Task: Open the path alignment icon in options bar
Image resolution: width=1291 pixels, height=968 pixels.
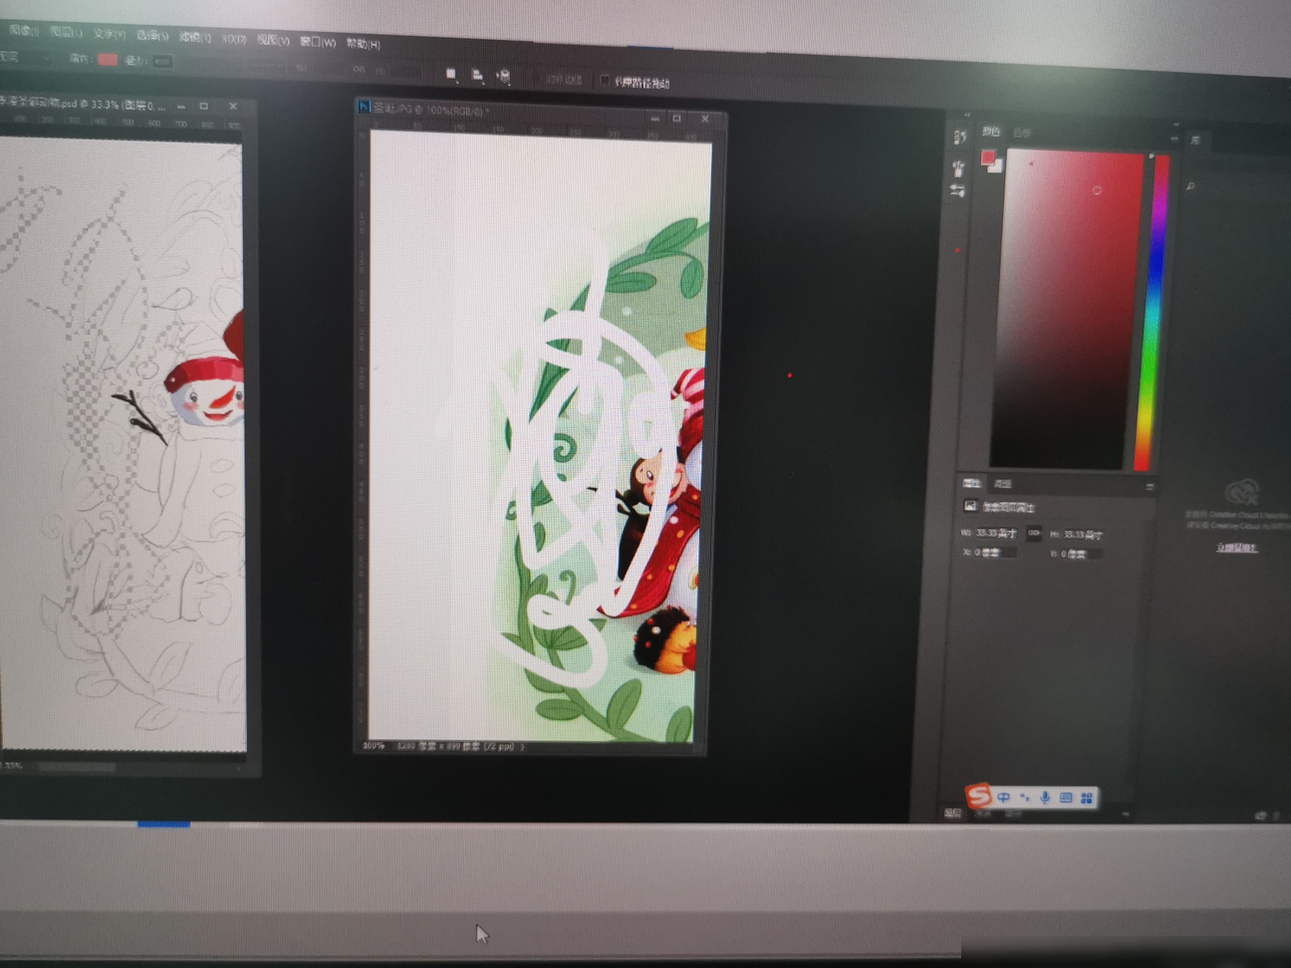Action: click(x=477, y=75)
